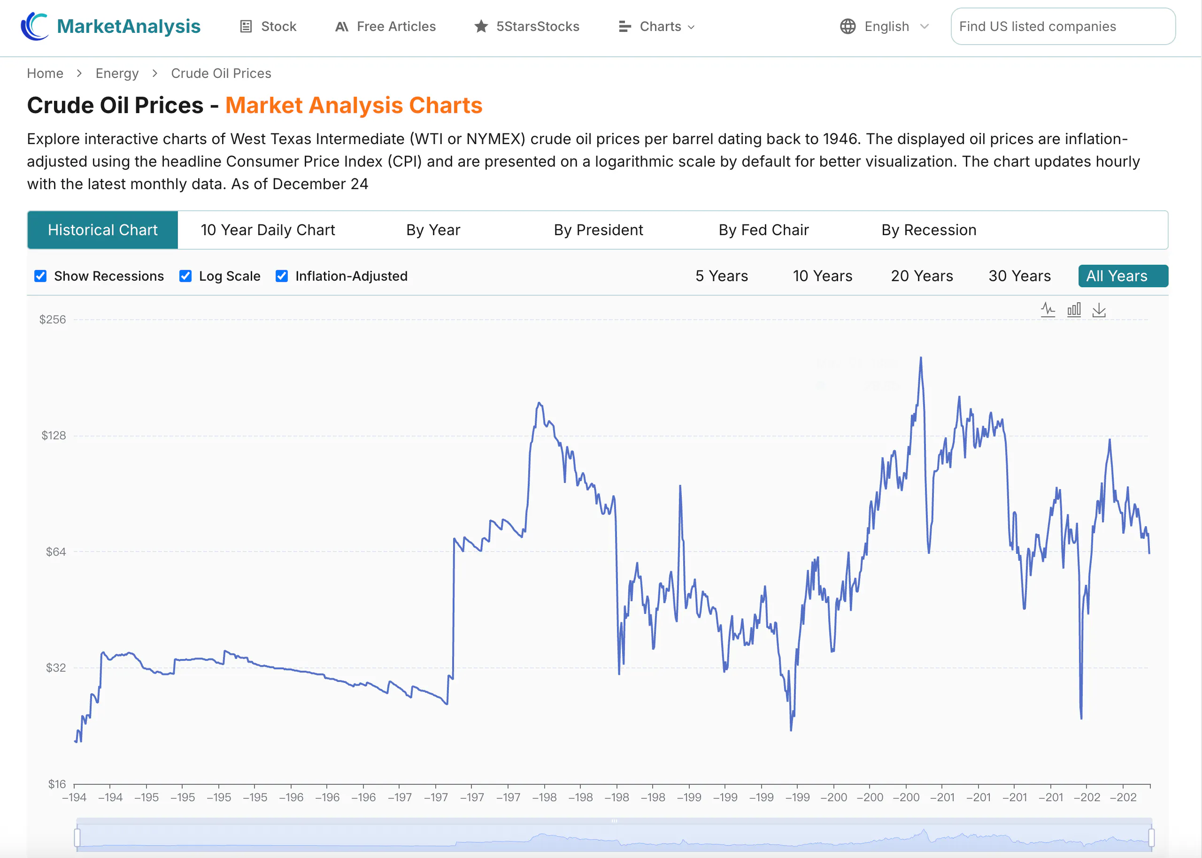This screenshot has width=1202, height=858.
Task: Switch chart to line view icon
Action: (x=1048, y=310)
